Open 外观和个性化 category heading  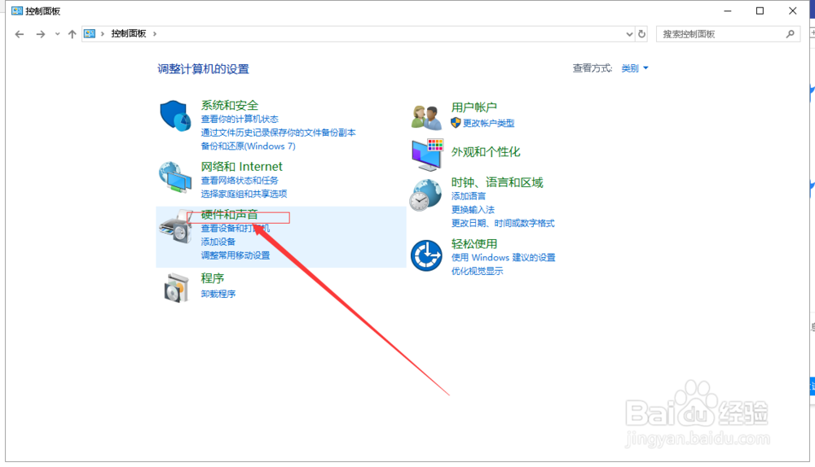coord(486,152)
